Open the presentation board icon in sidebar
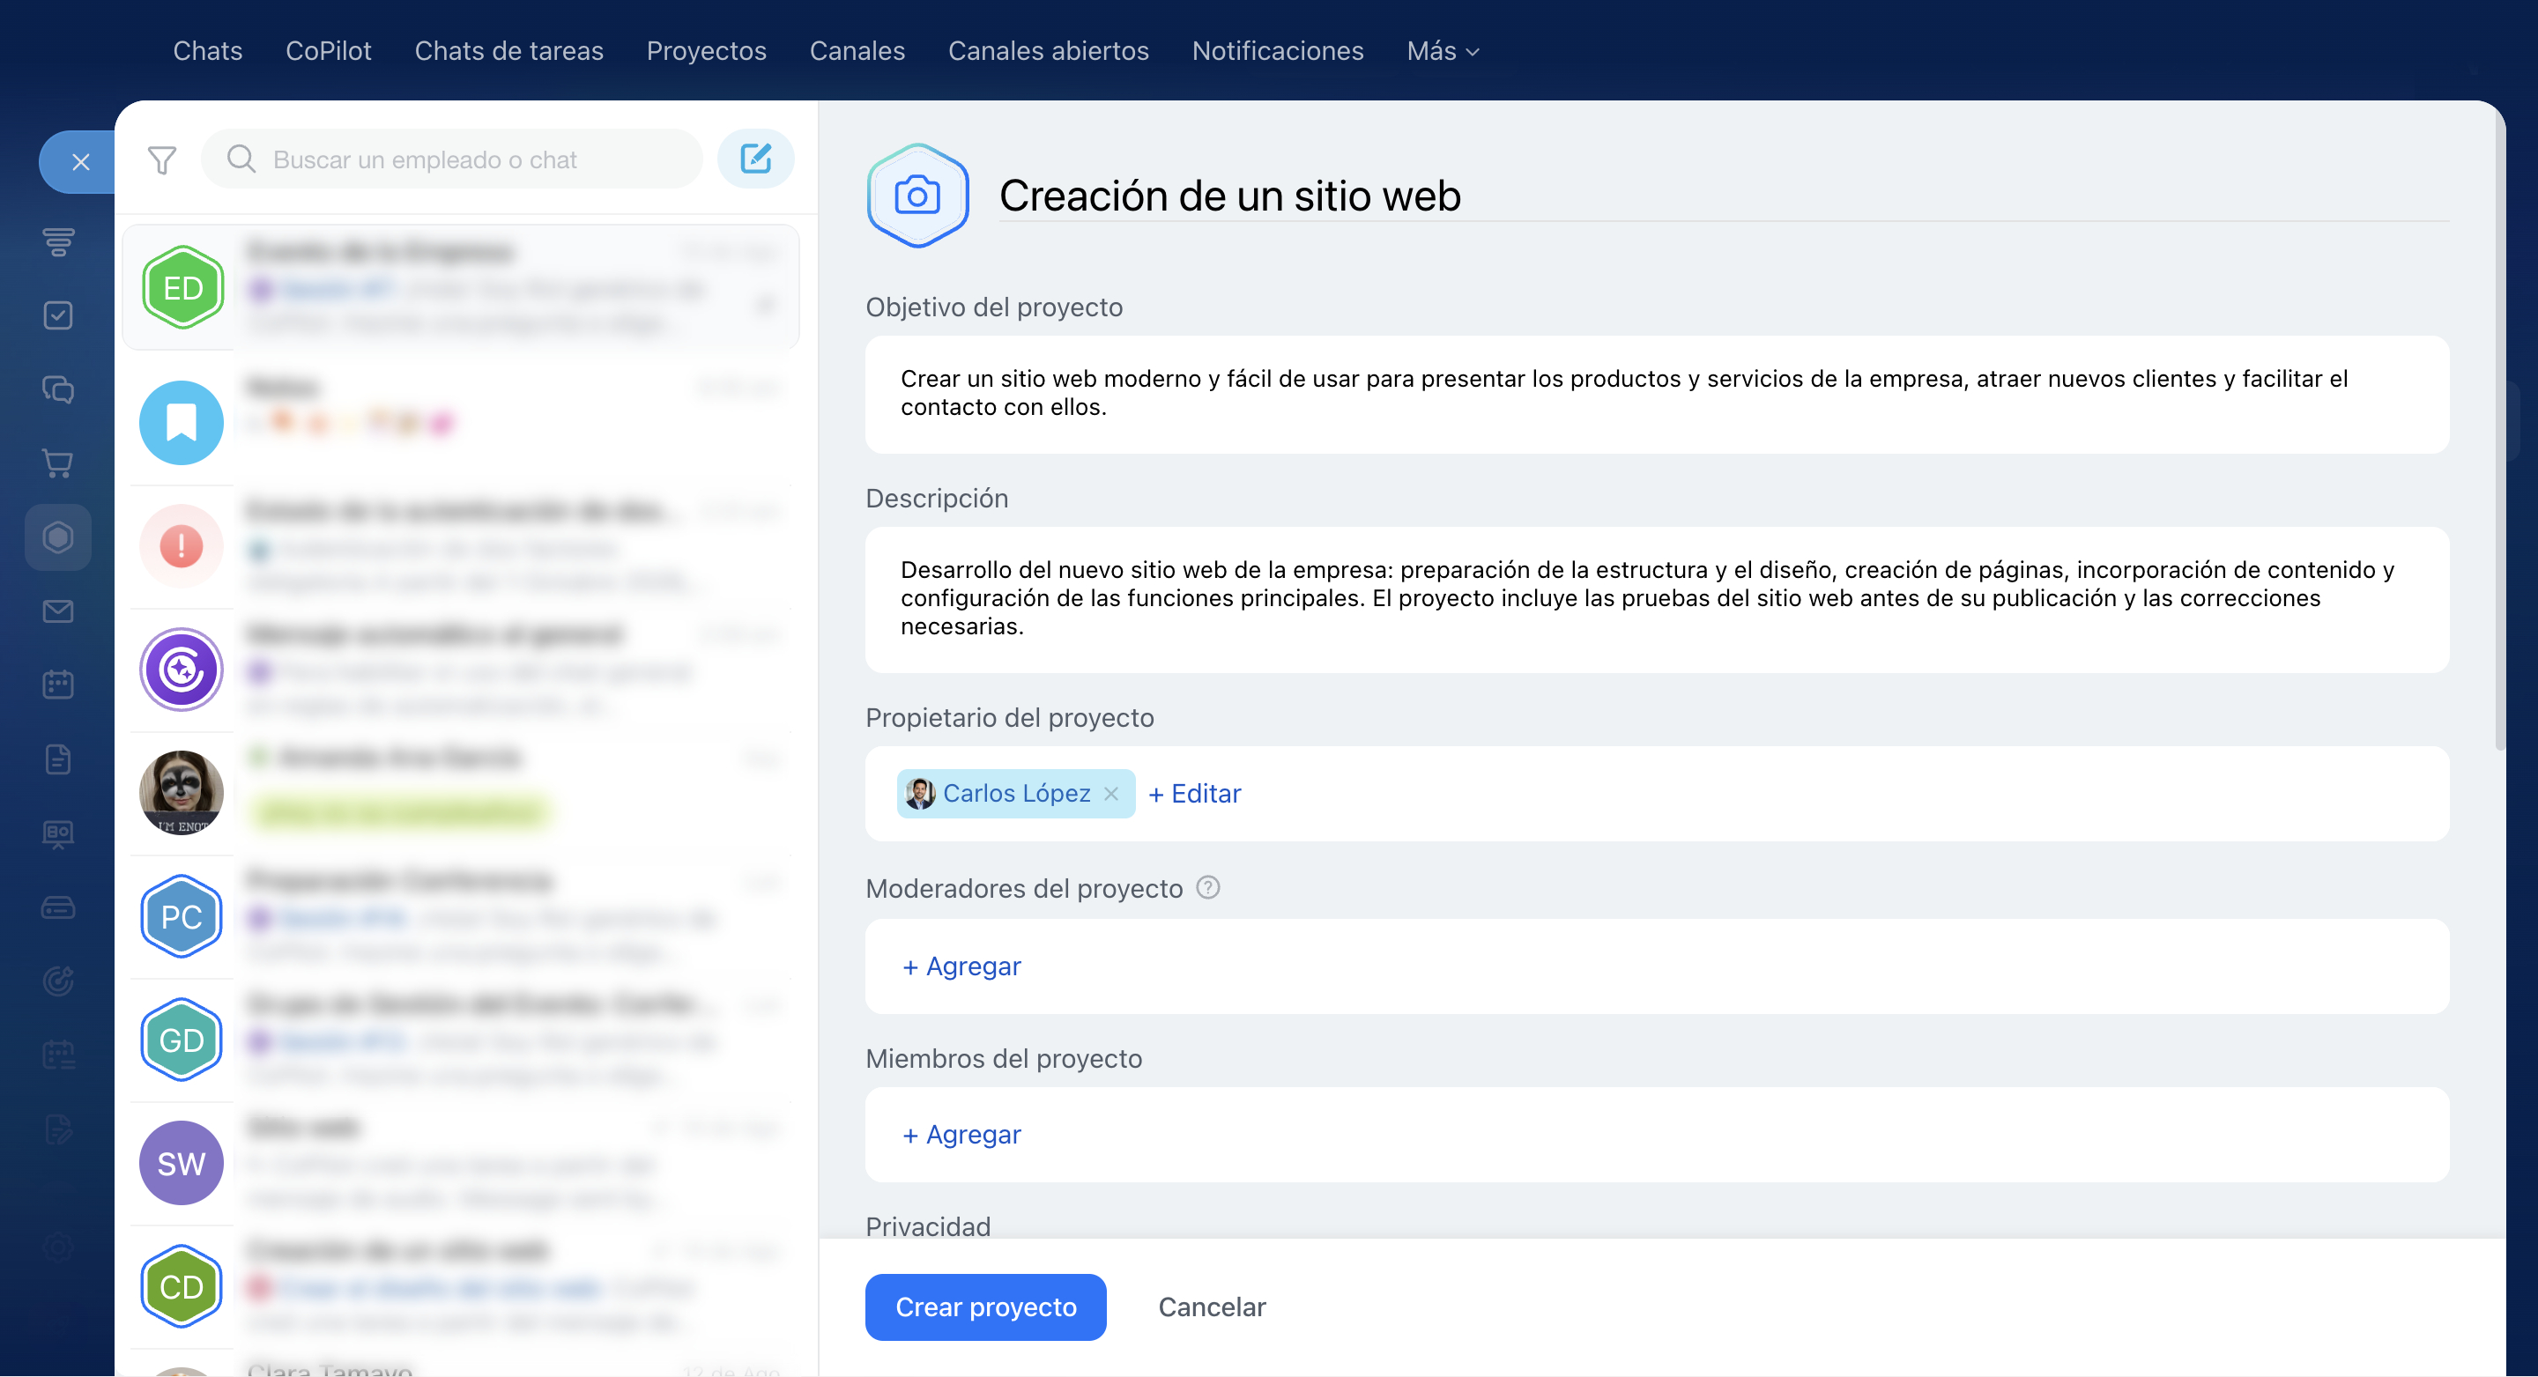Screen dimensions: 2538x1377 (x=58, y=833)
